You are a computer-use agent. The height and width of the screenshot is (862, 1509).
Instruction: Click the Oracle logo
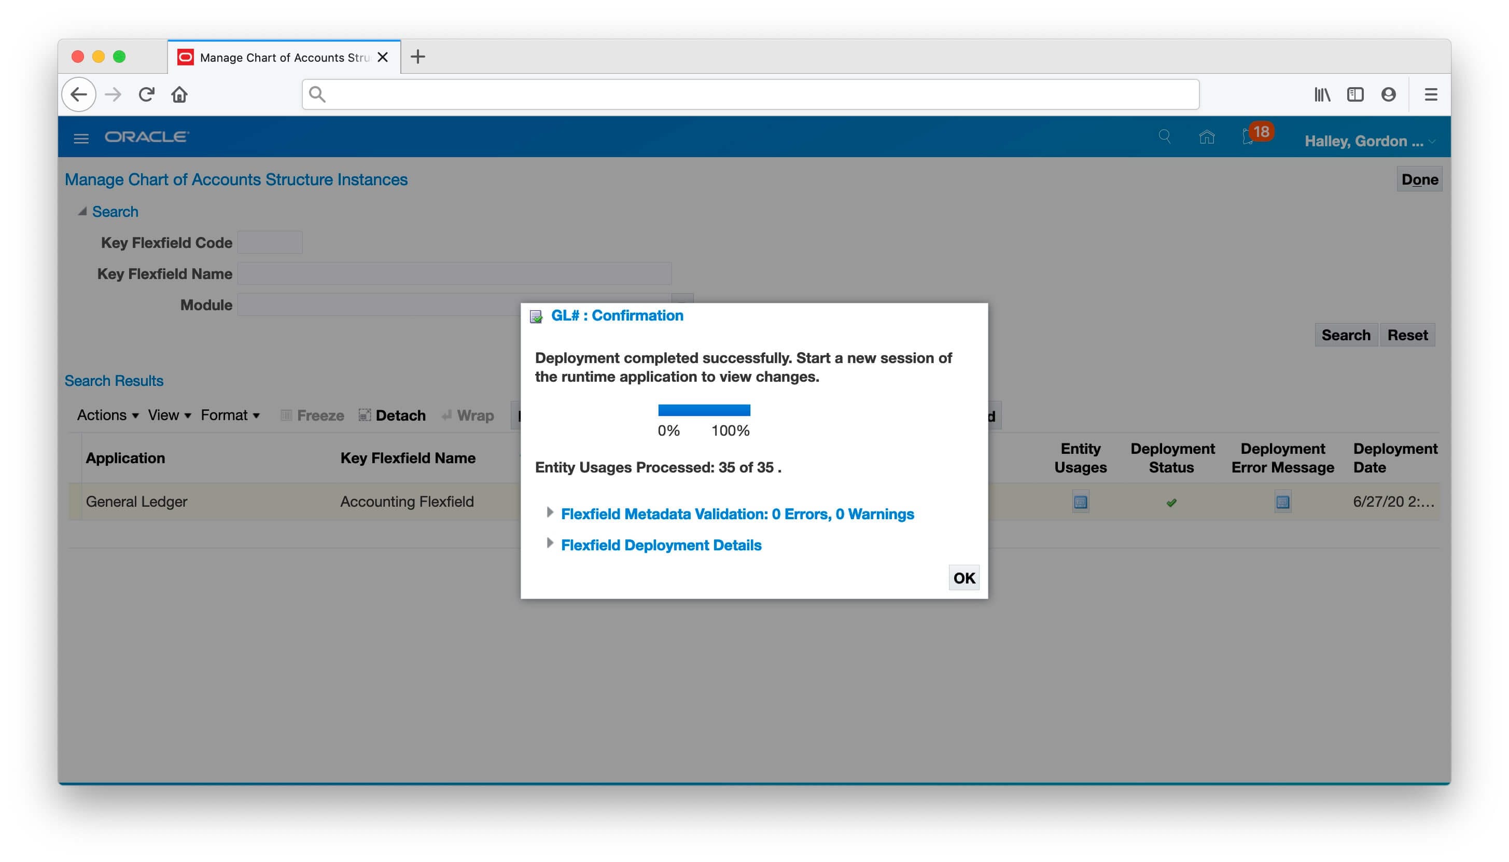click(x=147, y=137)
